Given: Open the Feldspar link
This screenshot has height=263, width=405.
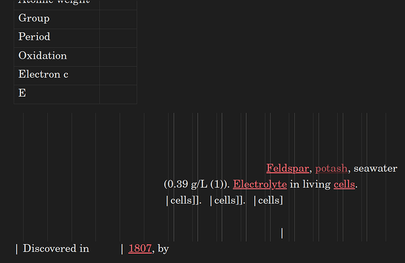Looking at the screenshot, I should 287,168.
